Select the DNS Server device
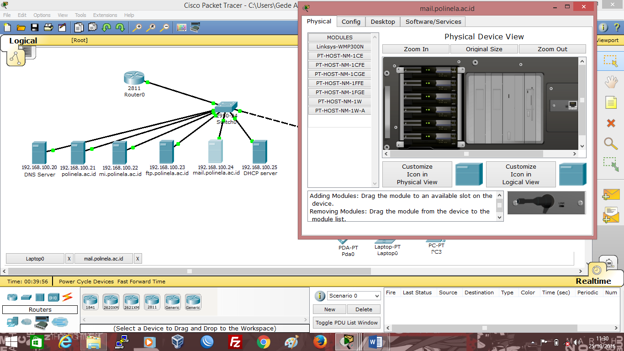This screenshot has height=351, width=624. click(39, 153)
